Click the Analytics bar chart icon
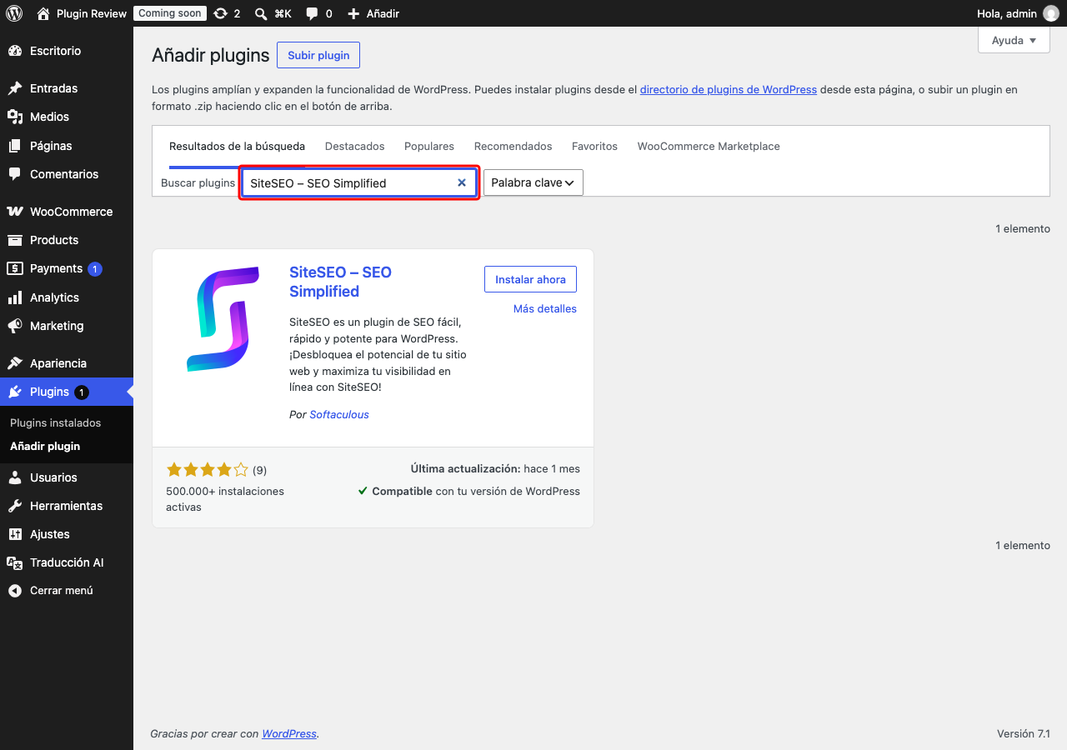The height and width of the screenshot is (750, 1067). 15,297
